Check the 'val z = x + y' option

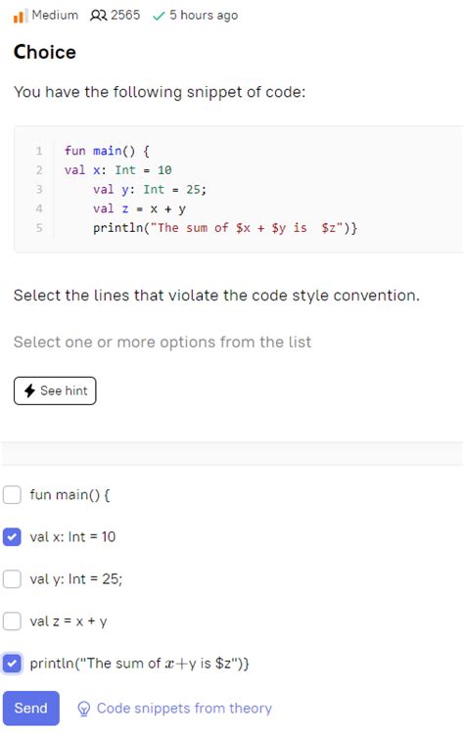coord(12,621)
